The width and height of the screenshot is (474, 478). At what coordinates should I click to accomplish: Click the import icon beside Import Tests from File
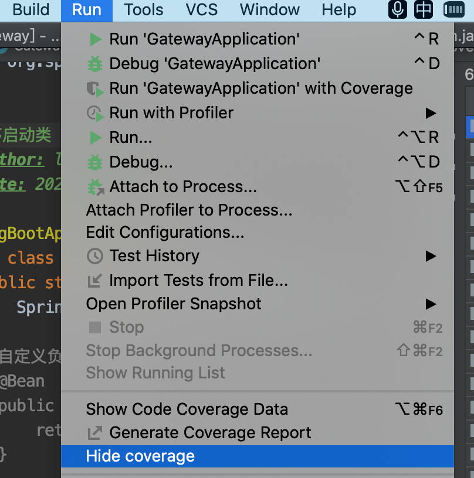[x=94, y=280]
